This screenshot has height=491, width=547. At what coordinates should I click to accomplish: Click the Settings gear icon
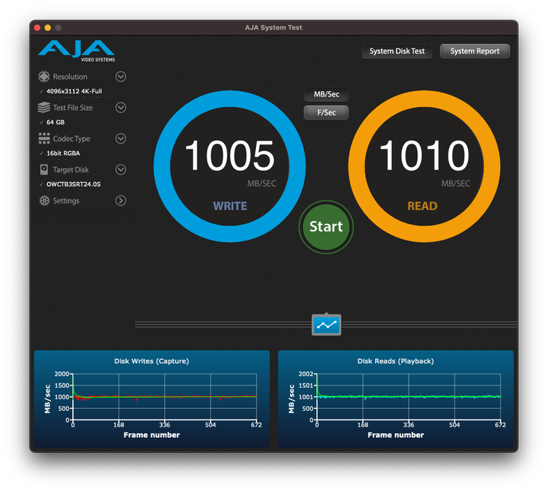(44, 201)
